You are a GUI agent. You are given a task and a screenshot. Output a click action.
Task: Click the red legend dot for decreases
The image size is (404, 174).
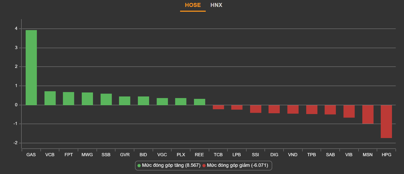(204, 165)
